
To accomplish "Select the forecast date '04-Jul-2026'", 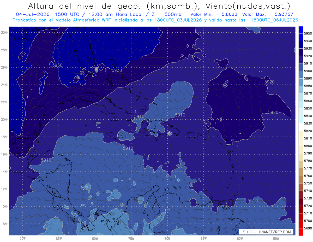I will coord(33,14).
